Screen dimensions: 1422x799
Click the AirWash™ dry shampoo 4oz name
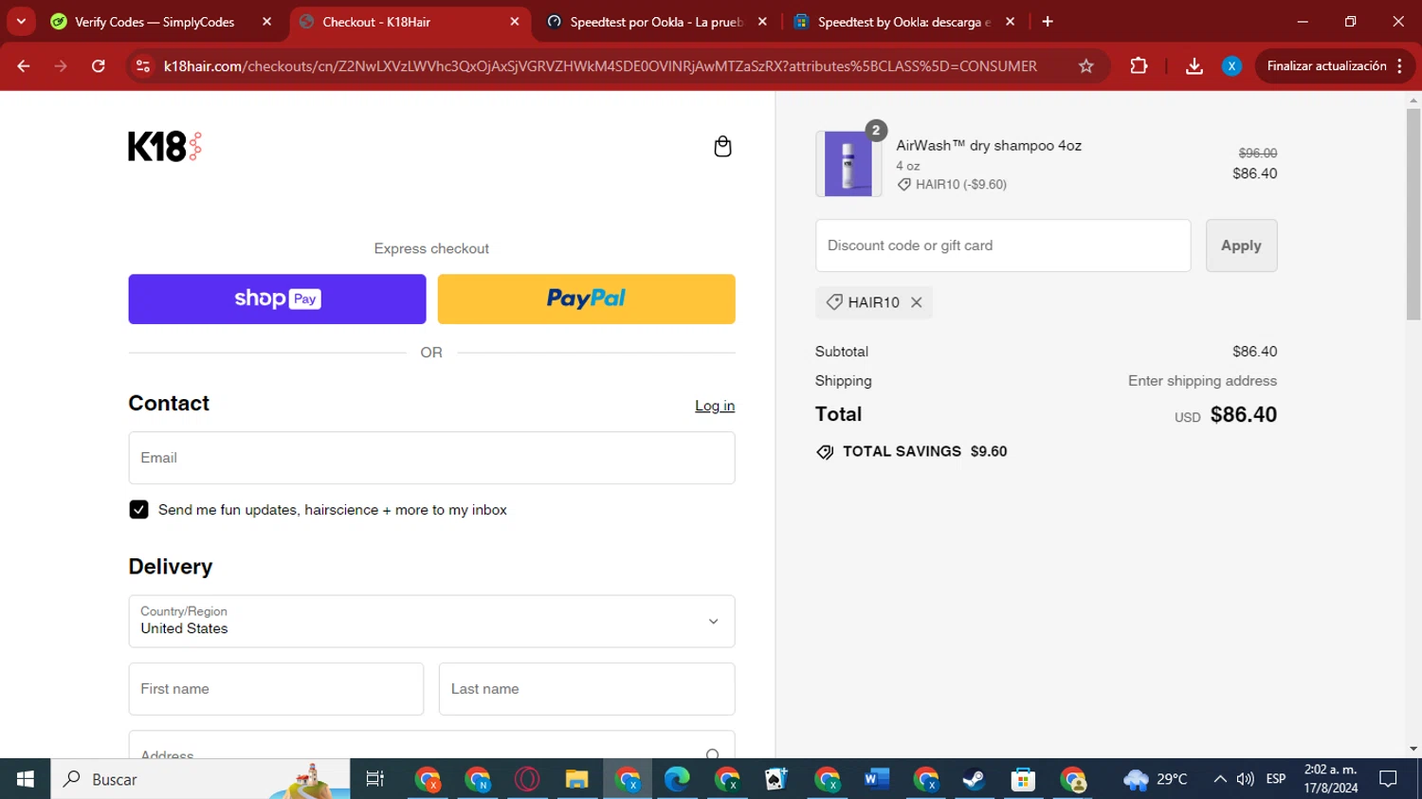989,145
